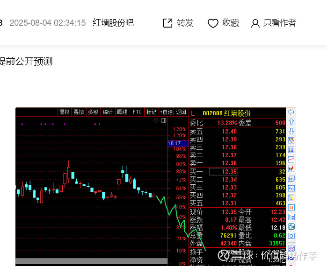Click the 16.17 price marker on axis
327x266 pixels.
pyautogui.click(x=178, y=144)
